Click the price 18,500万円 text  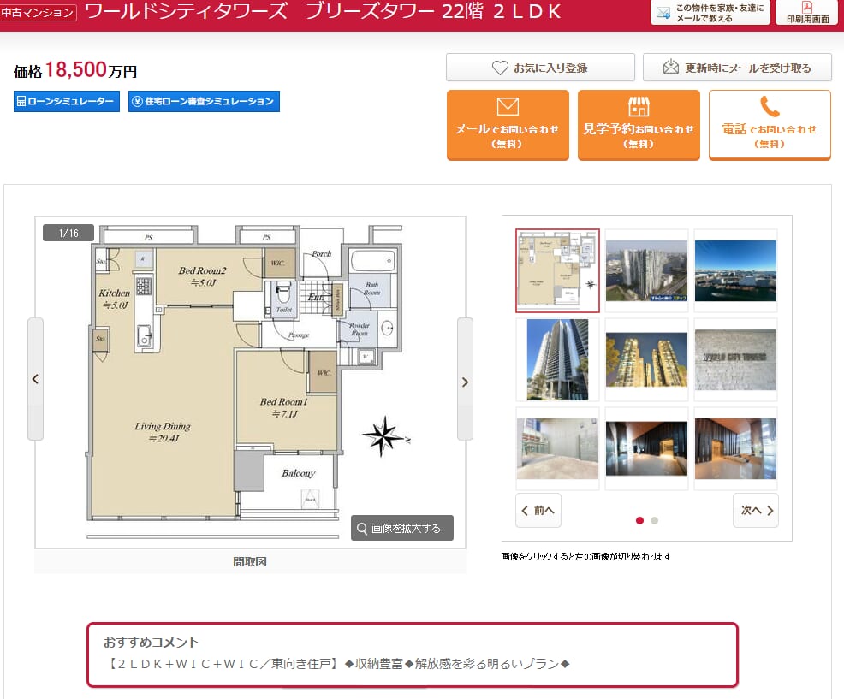click(75, 70)
